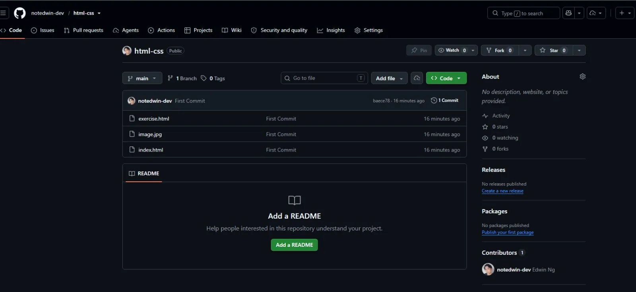View the 1 Commit history
This screenshot has width=636, height=292.
coord(445,100)
